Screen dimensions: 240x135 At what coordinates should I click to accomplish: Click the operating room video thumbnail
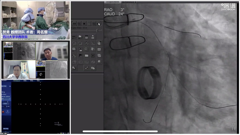pyautogui.click(x=35, y=19)
